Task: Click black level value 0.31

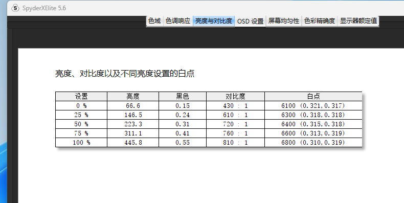Action: coord(183,124)
